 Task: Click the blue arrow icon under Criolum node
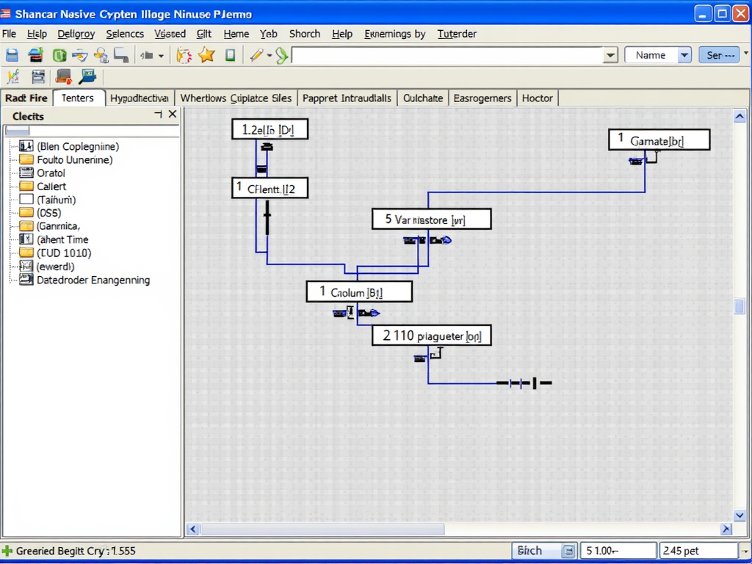click(x=369, y=313)
